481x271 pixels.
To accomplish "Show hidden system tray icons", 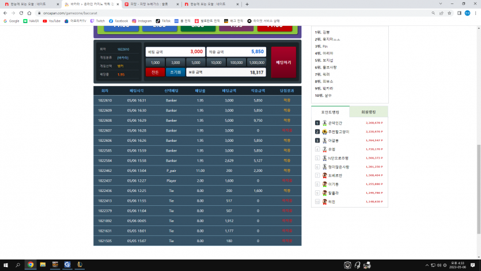I will [x=427, y=265].
